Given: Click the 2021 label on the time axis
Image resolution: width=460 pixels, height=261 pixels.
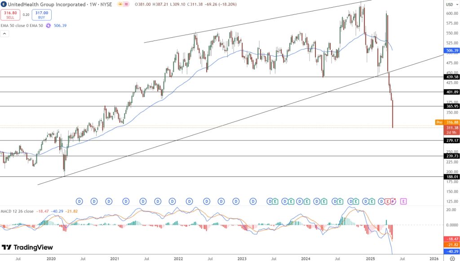Looking at the screenshot, I should (115, 259).
